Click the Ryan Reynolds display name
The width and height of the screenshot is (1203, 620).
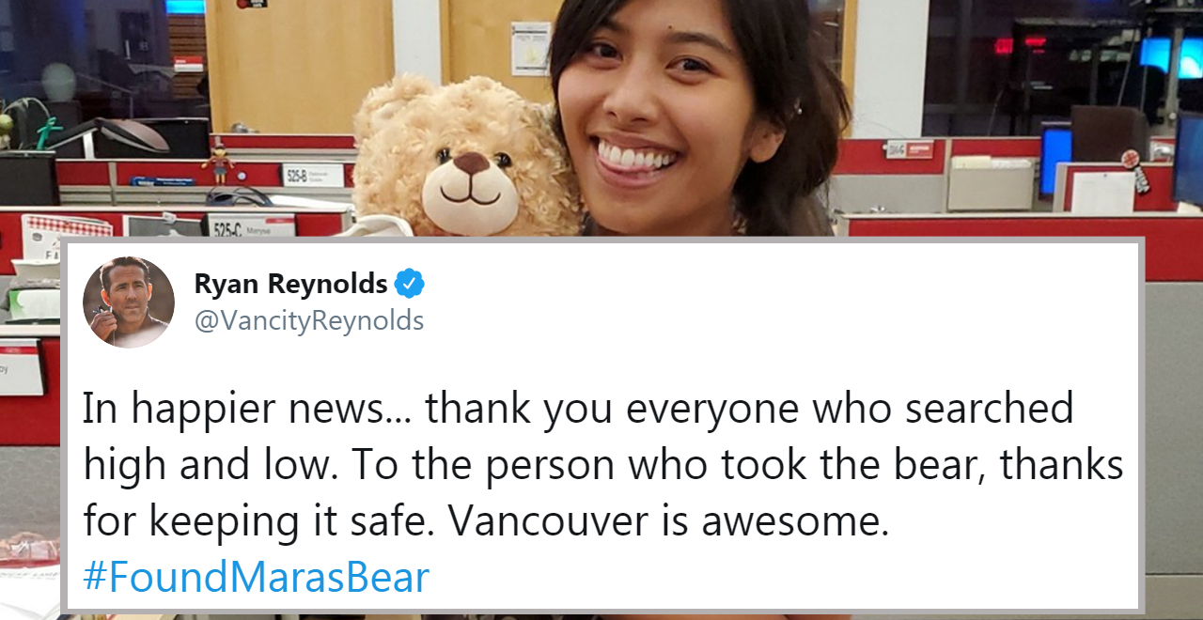pyautogui.click(x=290, y=283)
